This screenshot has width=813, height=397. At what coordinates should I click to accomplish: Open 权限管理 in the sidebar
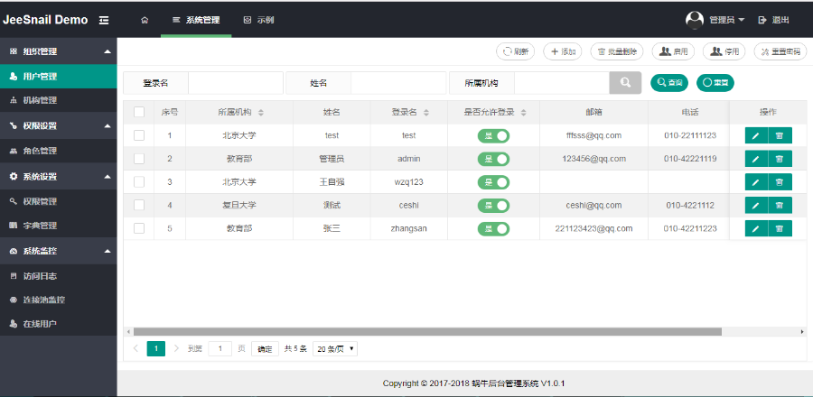(58, 201)
